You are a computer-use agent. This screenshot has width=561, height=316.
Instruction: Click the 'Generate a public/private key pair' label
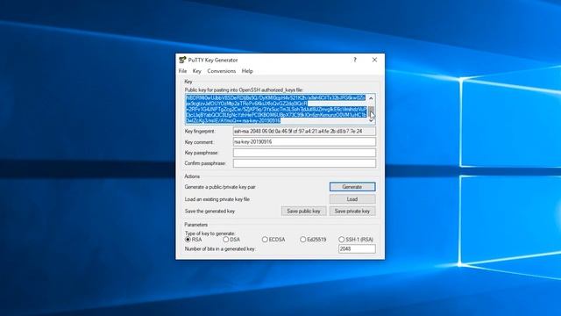click(220, 187)
